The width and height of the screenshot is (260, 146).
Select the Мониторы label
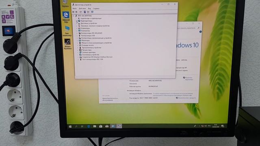click(86, 41)
